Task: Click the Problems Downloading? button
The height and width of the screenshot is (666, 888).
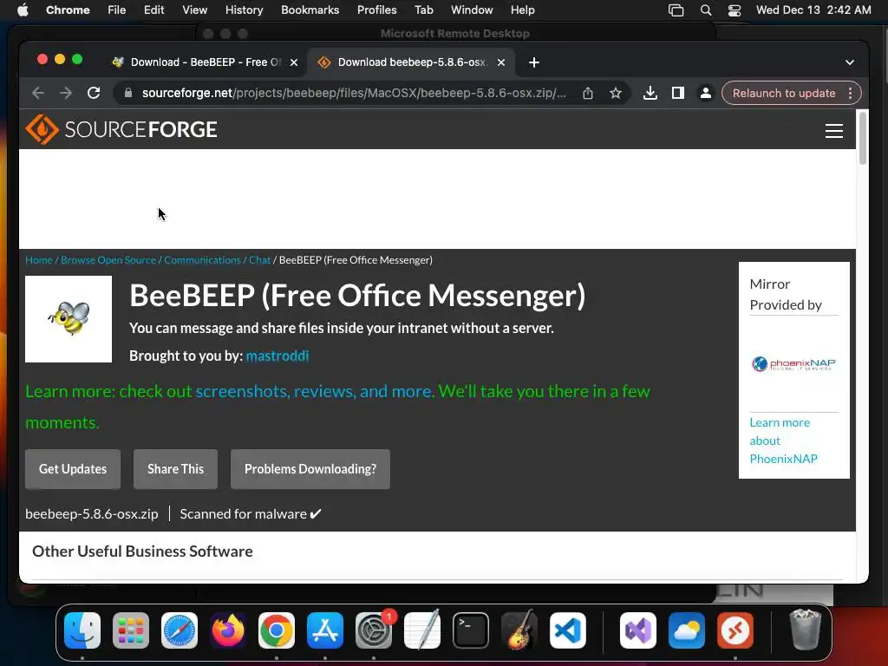Action: (310, 469)
